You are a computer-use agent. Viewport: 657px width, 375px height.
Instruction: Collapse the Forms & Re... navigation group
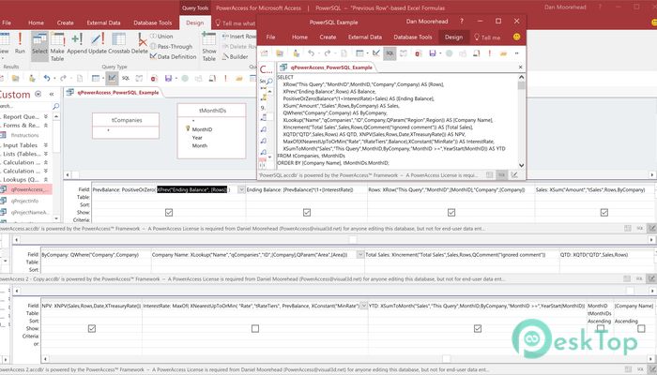coord(46,125)
